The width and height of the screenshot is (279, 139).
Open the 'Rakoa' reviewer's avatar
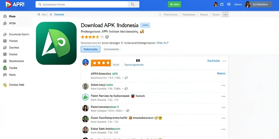[x=85, y=130]
